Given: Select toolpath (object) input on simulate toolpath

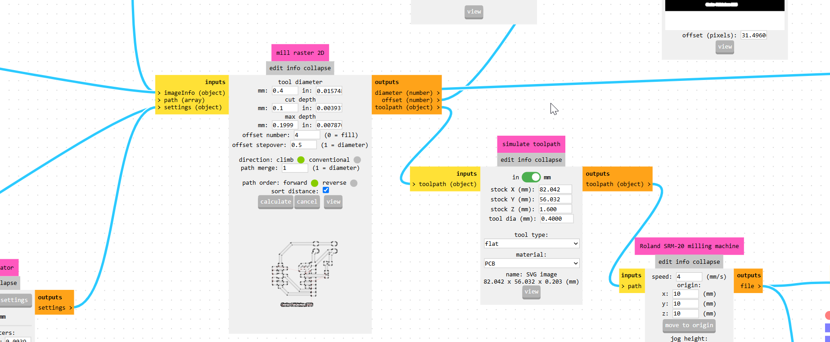Looking at the screenshot, I should (444, 184).
